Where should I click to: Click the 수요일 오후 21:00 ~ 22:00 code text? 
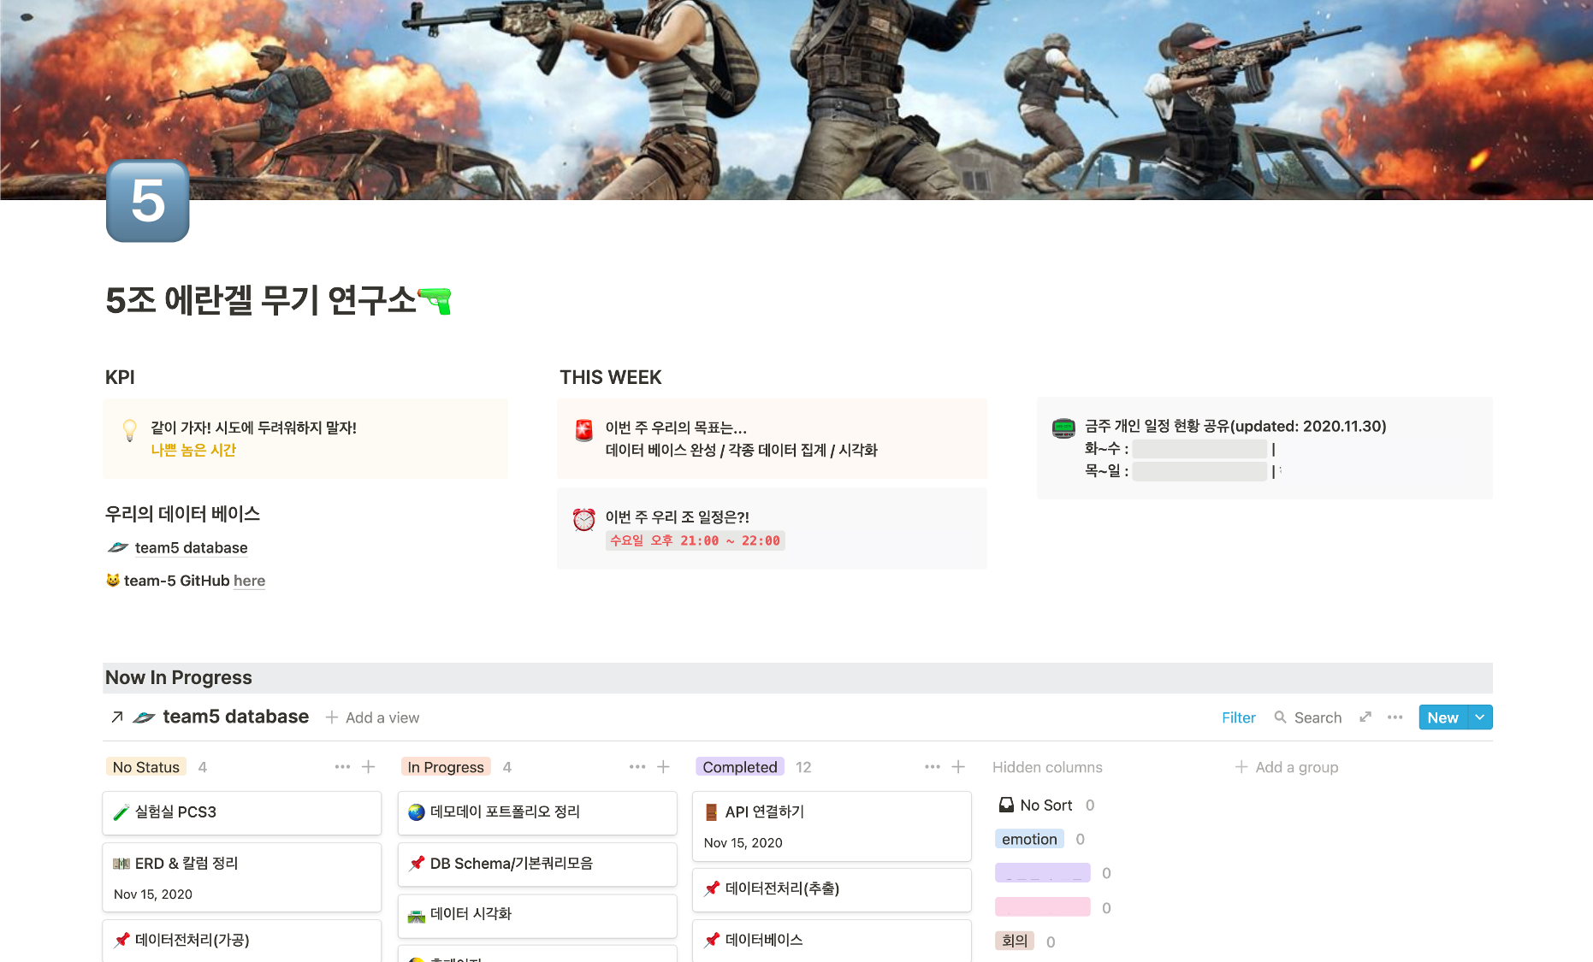pos(695,540)
